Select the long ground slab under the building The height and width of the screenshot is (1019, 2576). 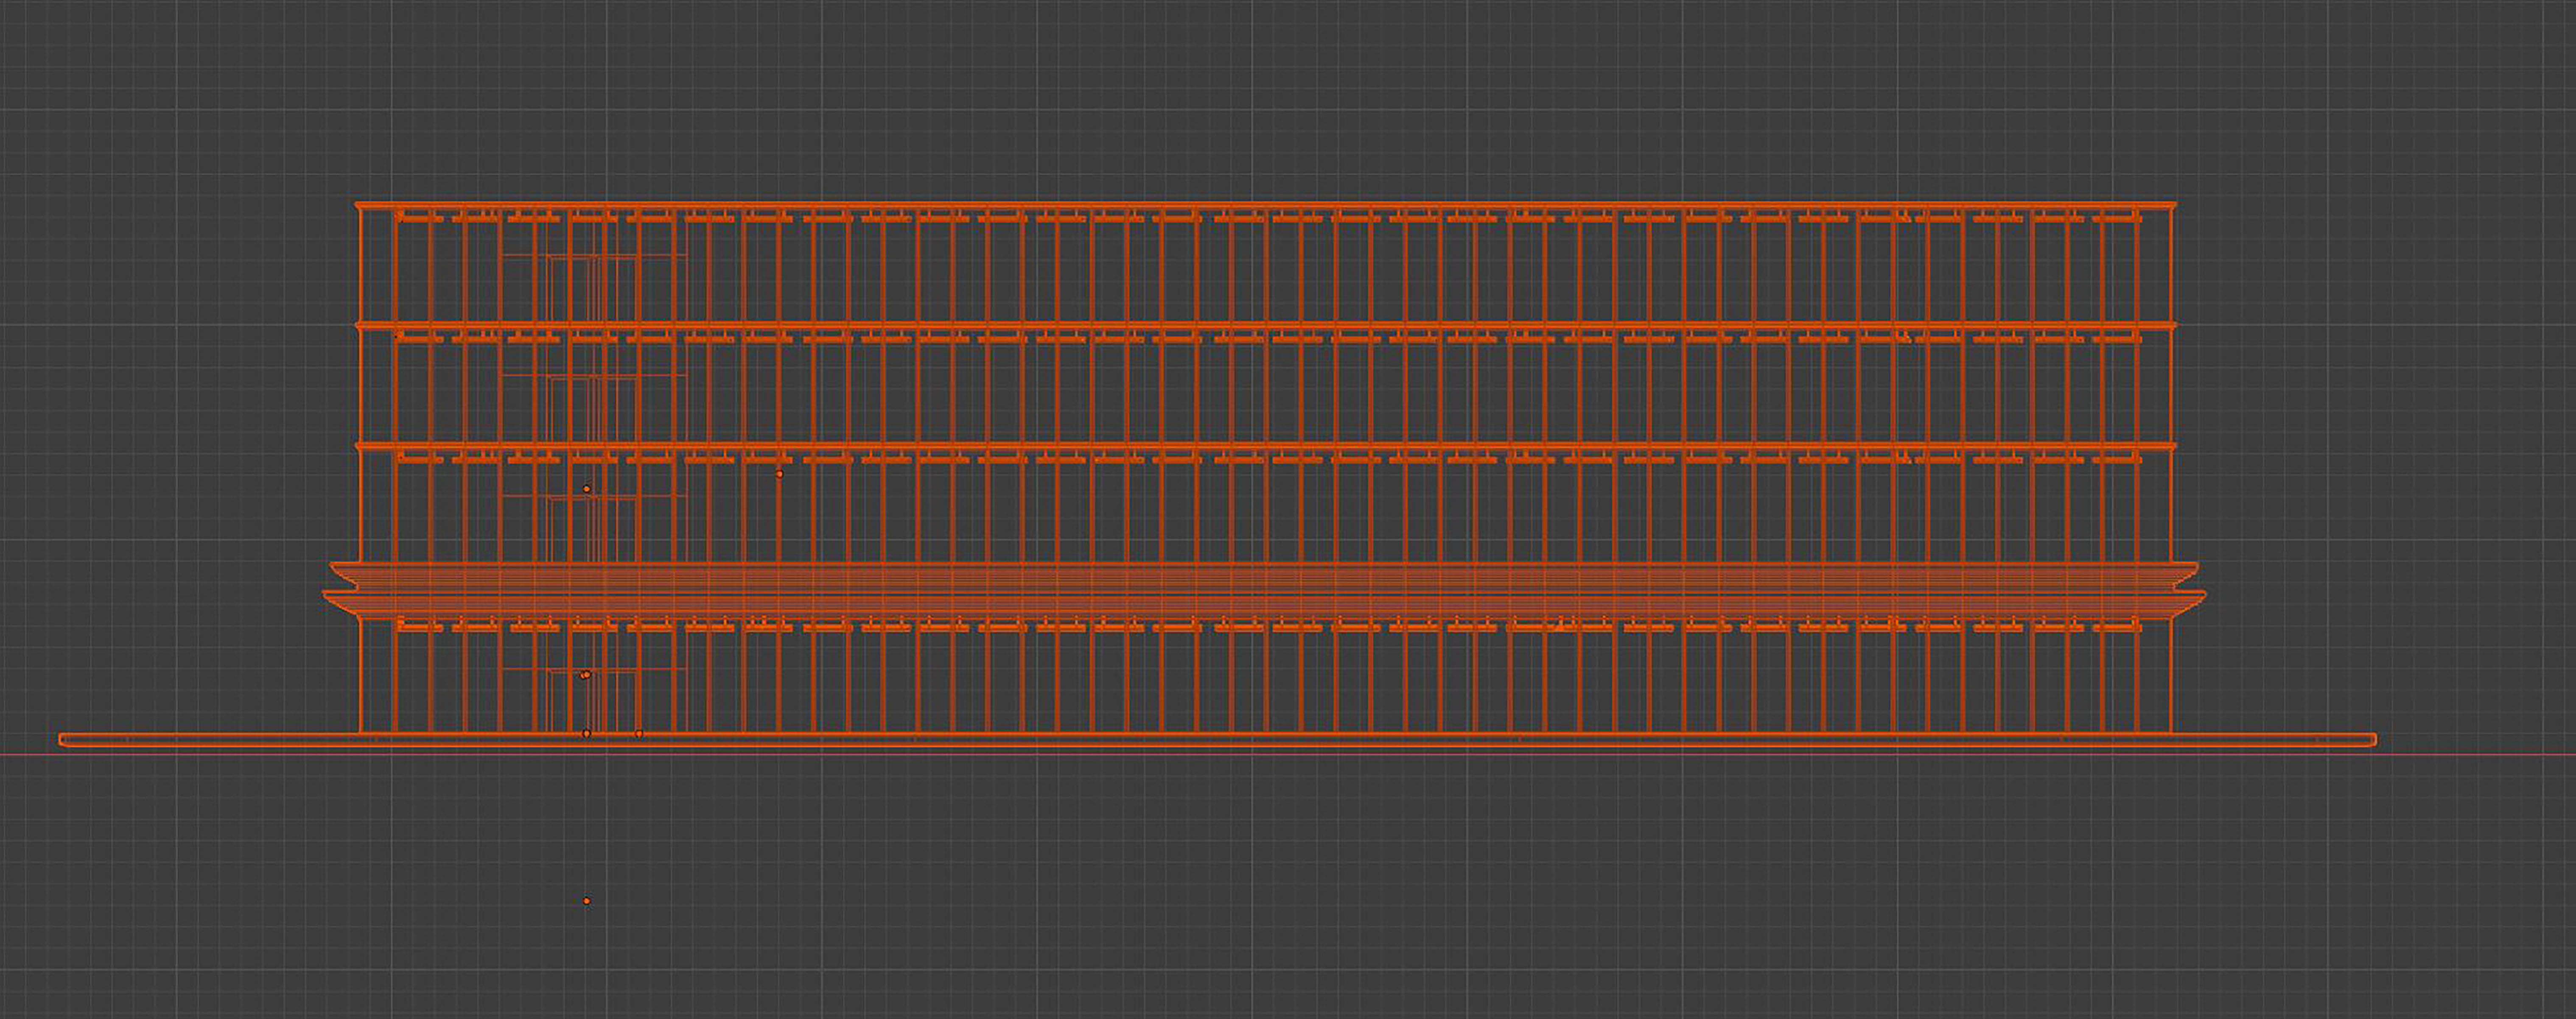click(x=1217, y=740)
